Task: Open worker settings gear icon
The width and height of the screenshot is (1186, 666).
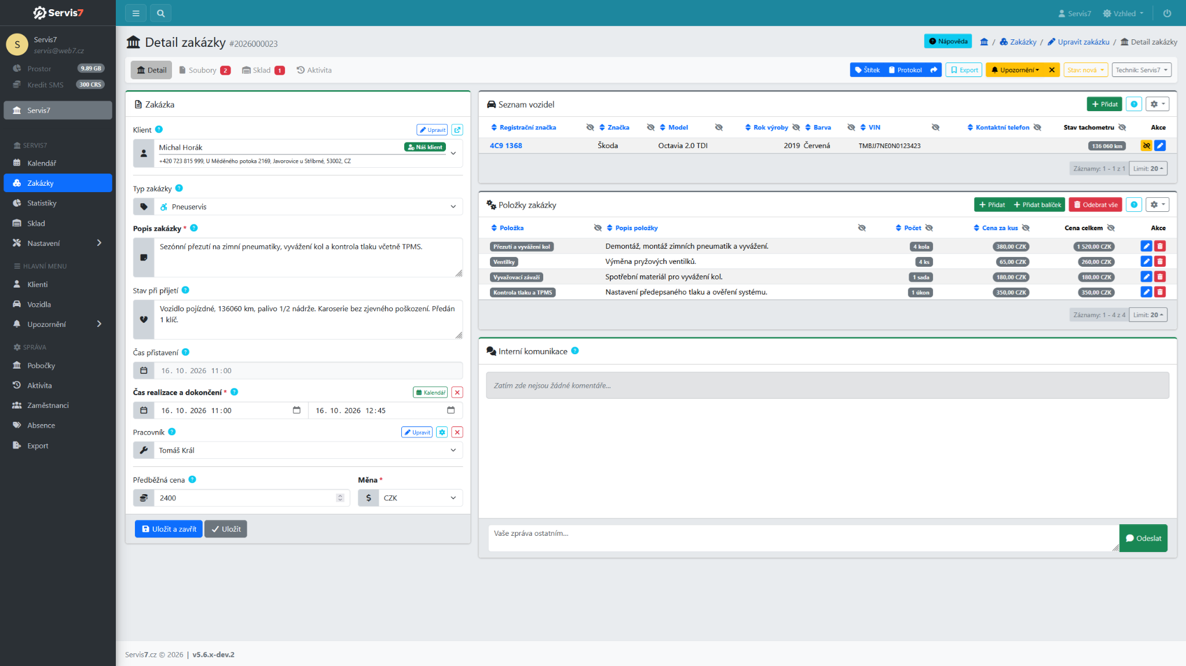Action: (x=442, y=432)
